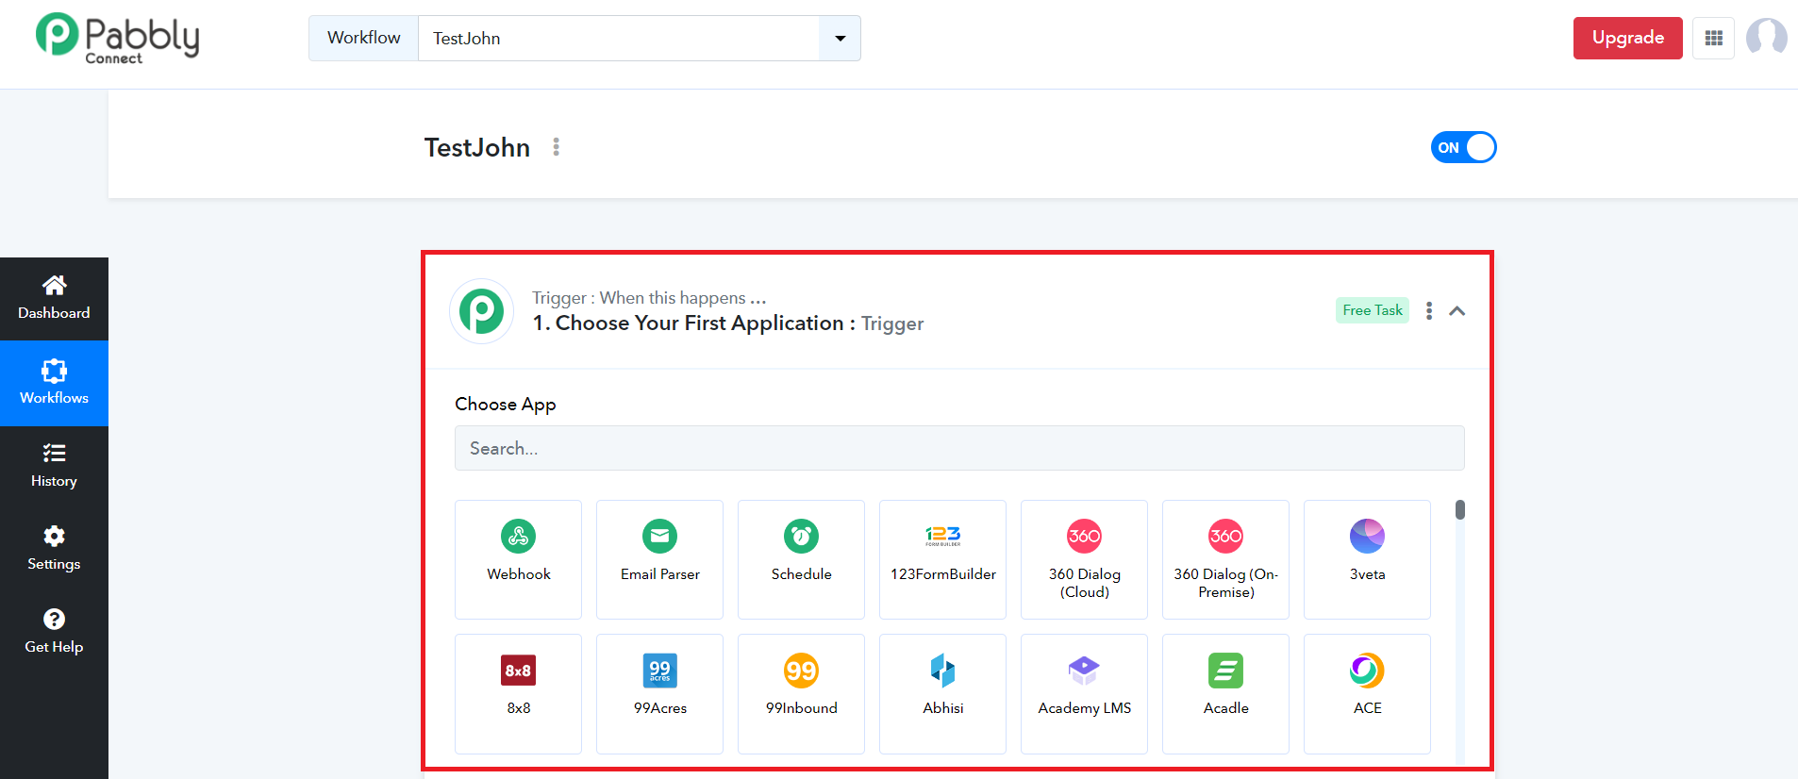Pick the Abhisi app
This screenshot has height=779, width=1798.
tap(942, 693)
